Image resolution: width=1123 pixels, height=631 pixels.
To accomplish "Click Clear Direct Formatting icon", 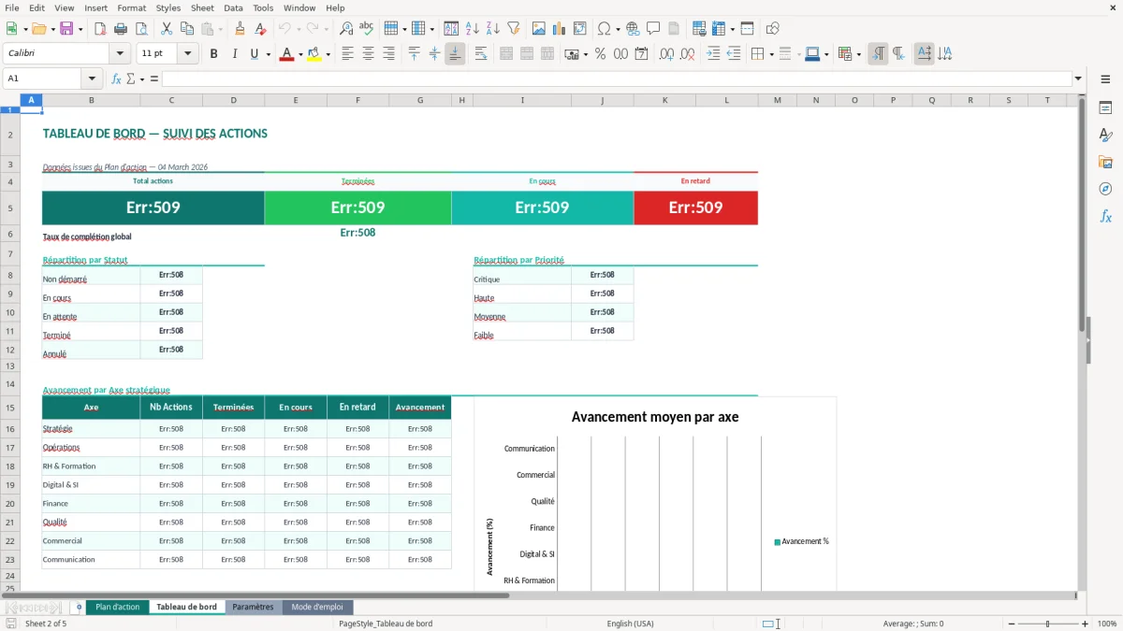I will [260, 29].
